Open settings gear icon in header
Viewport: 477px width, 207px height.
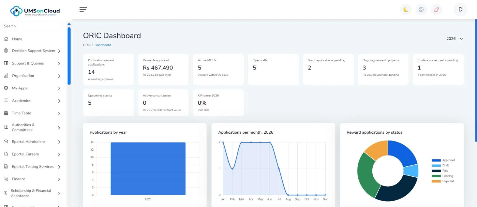[421, 9]
